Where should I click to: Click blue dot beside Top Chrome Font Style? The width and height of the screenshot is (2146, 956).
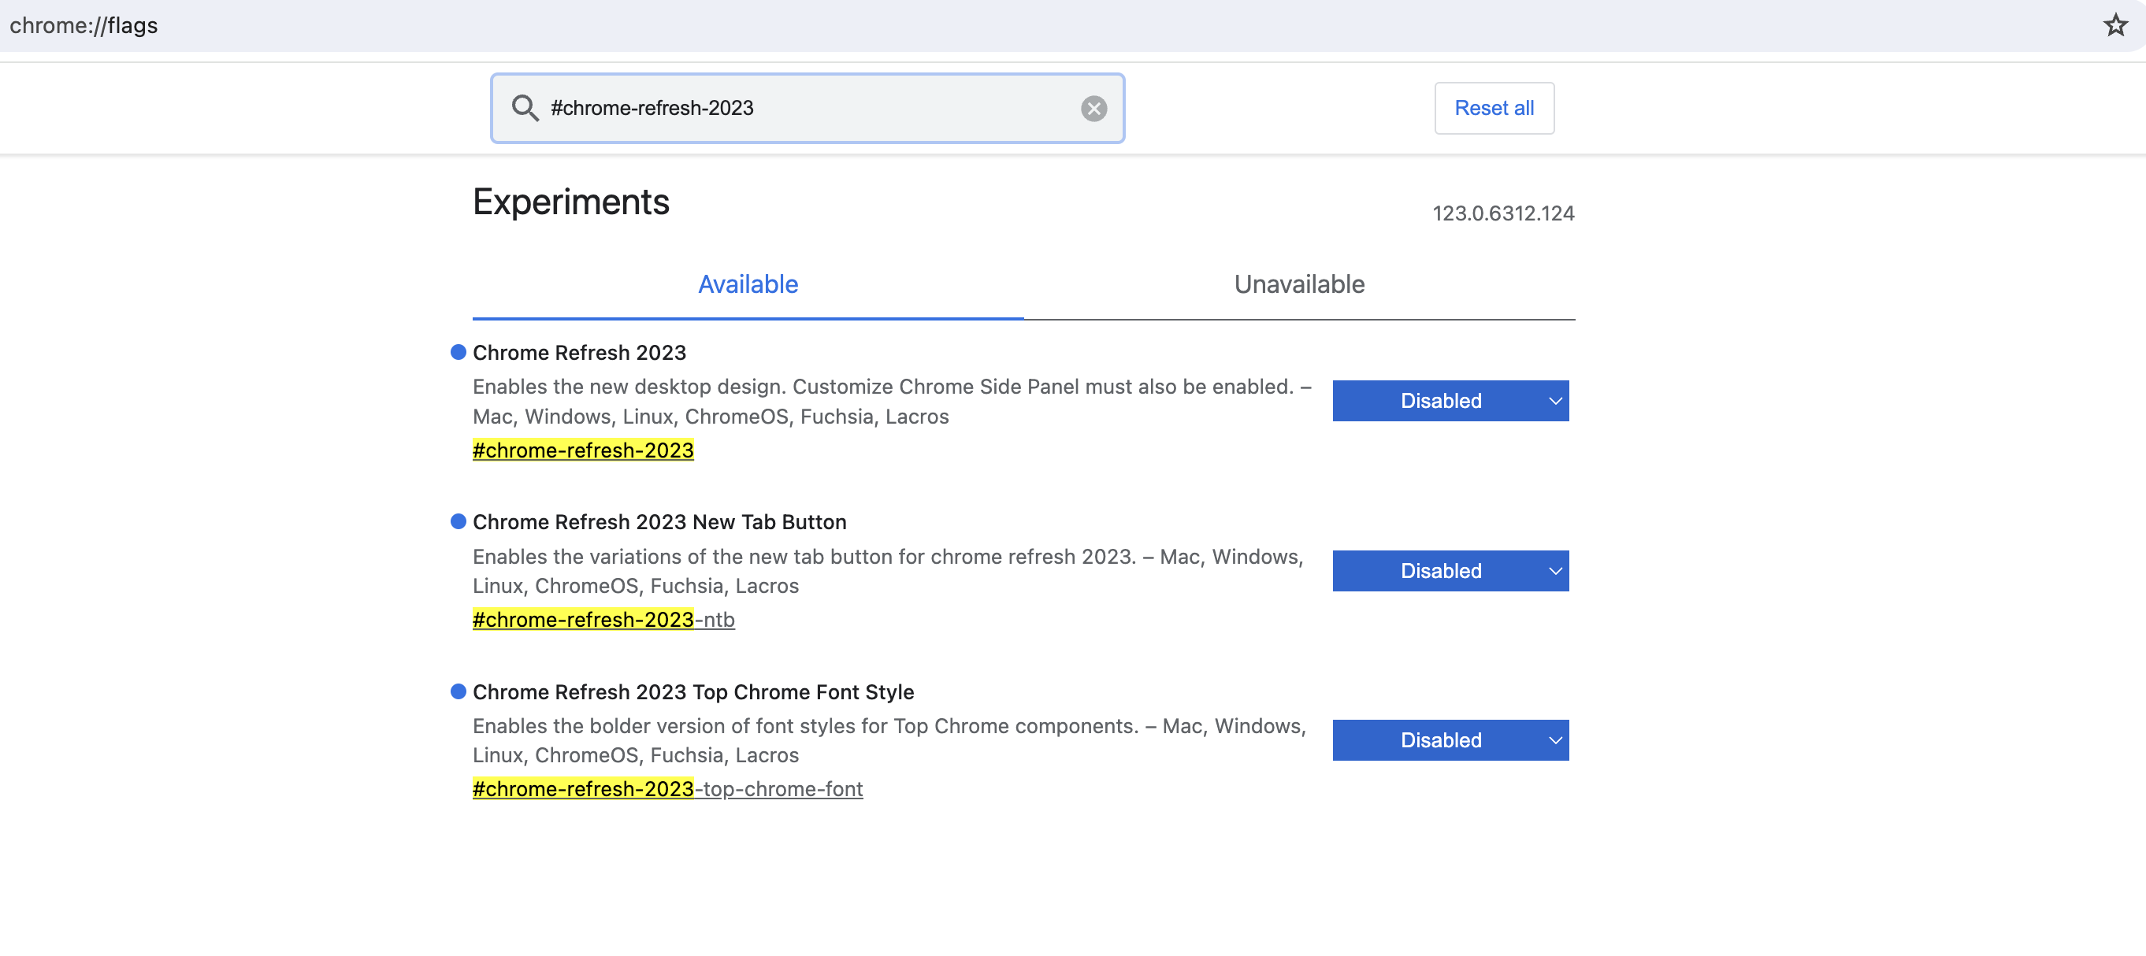(x=458, y=691)
